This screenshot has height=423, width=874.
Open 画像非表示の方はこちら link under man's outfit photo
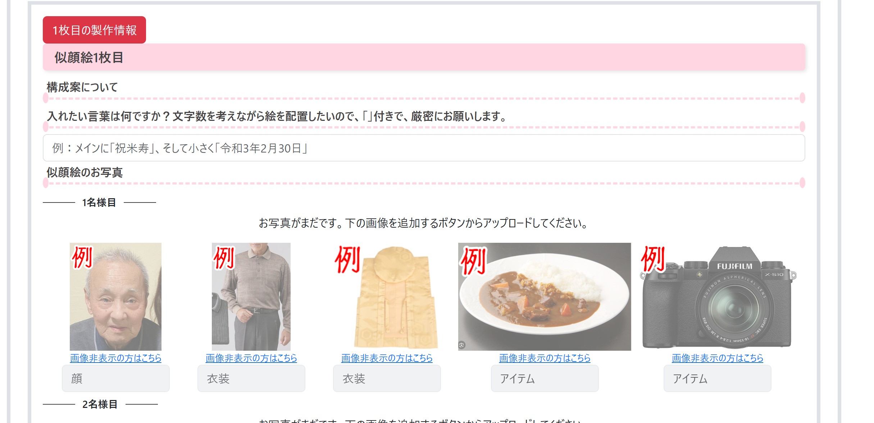click(x=251, y=358)
